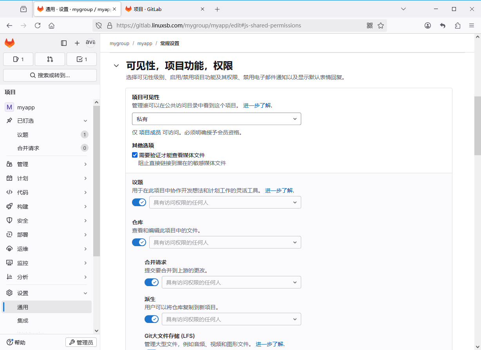Image resolution: width=481 pixels, height=350 pixels.
Task: Uncheck 需要验证才能查看媒体文件 checkbox
Action: click(x=135, y=155)
